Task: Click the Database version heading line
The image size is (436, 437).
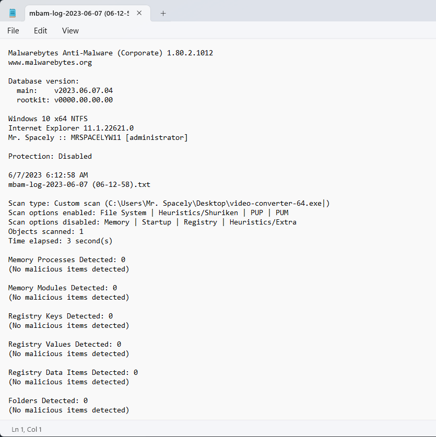Action: click(x=44, y=81)
